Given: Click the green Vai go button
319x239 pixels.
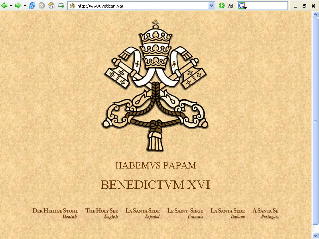Looking at the screenshot, I should pos(226,6).
